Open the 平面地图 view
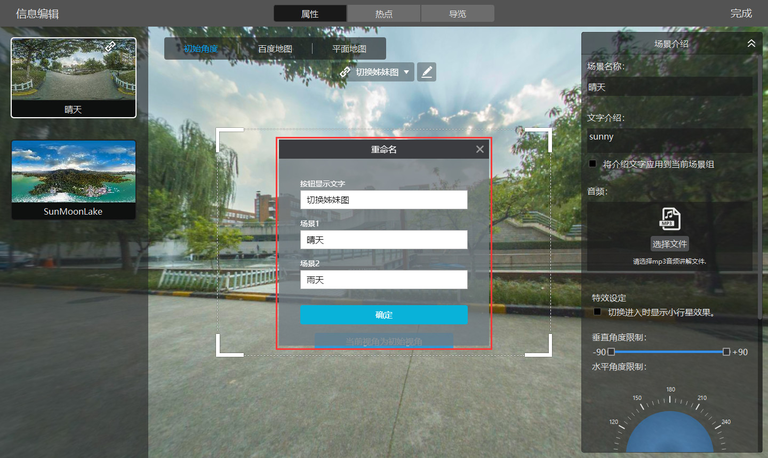Image resolution: width=768 pixels, height=458 pixels. point(349,49)
